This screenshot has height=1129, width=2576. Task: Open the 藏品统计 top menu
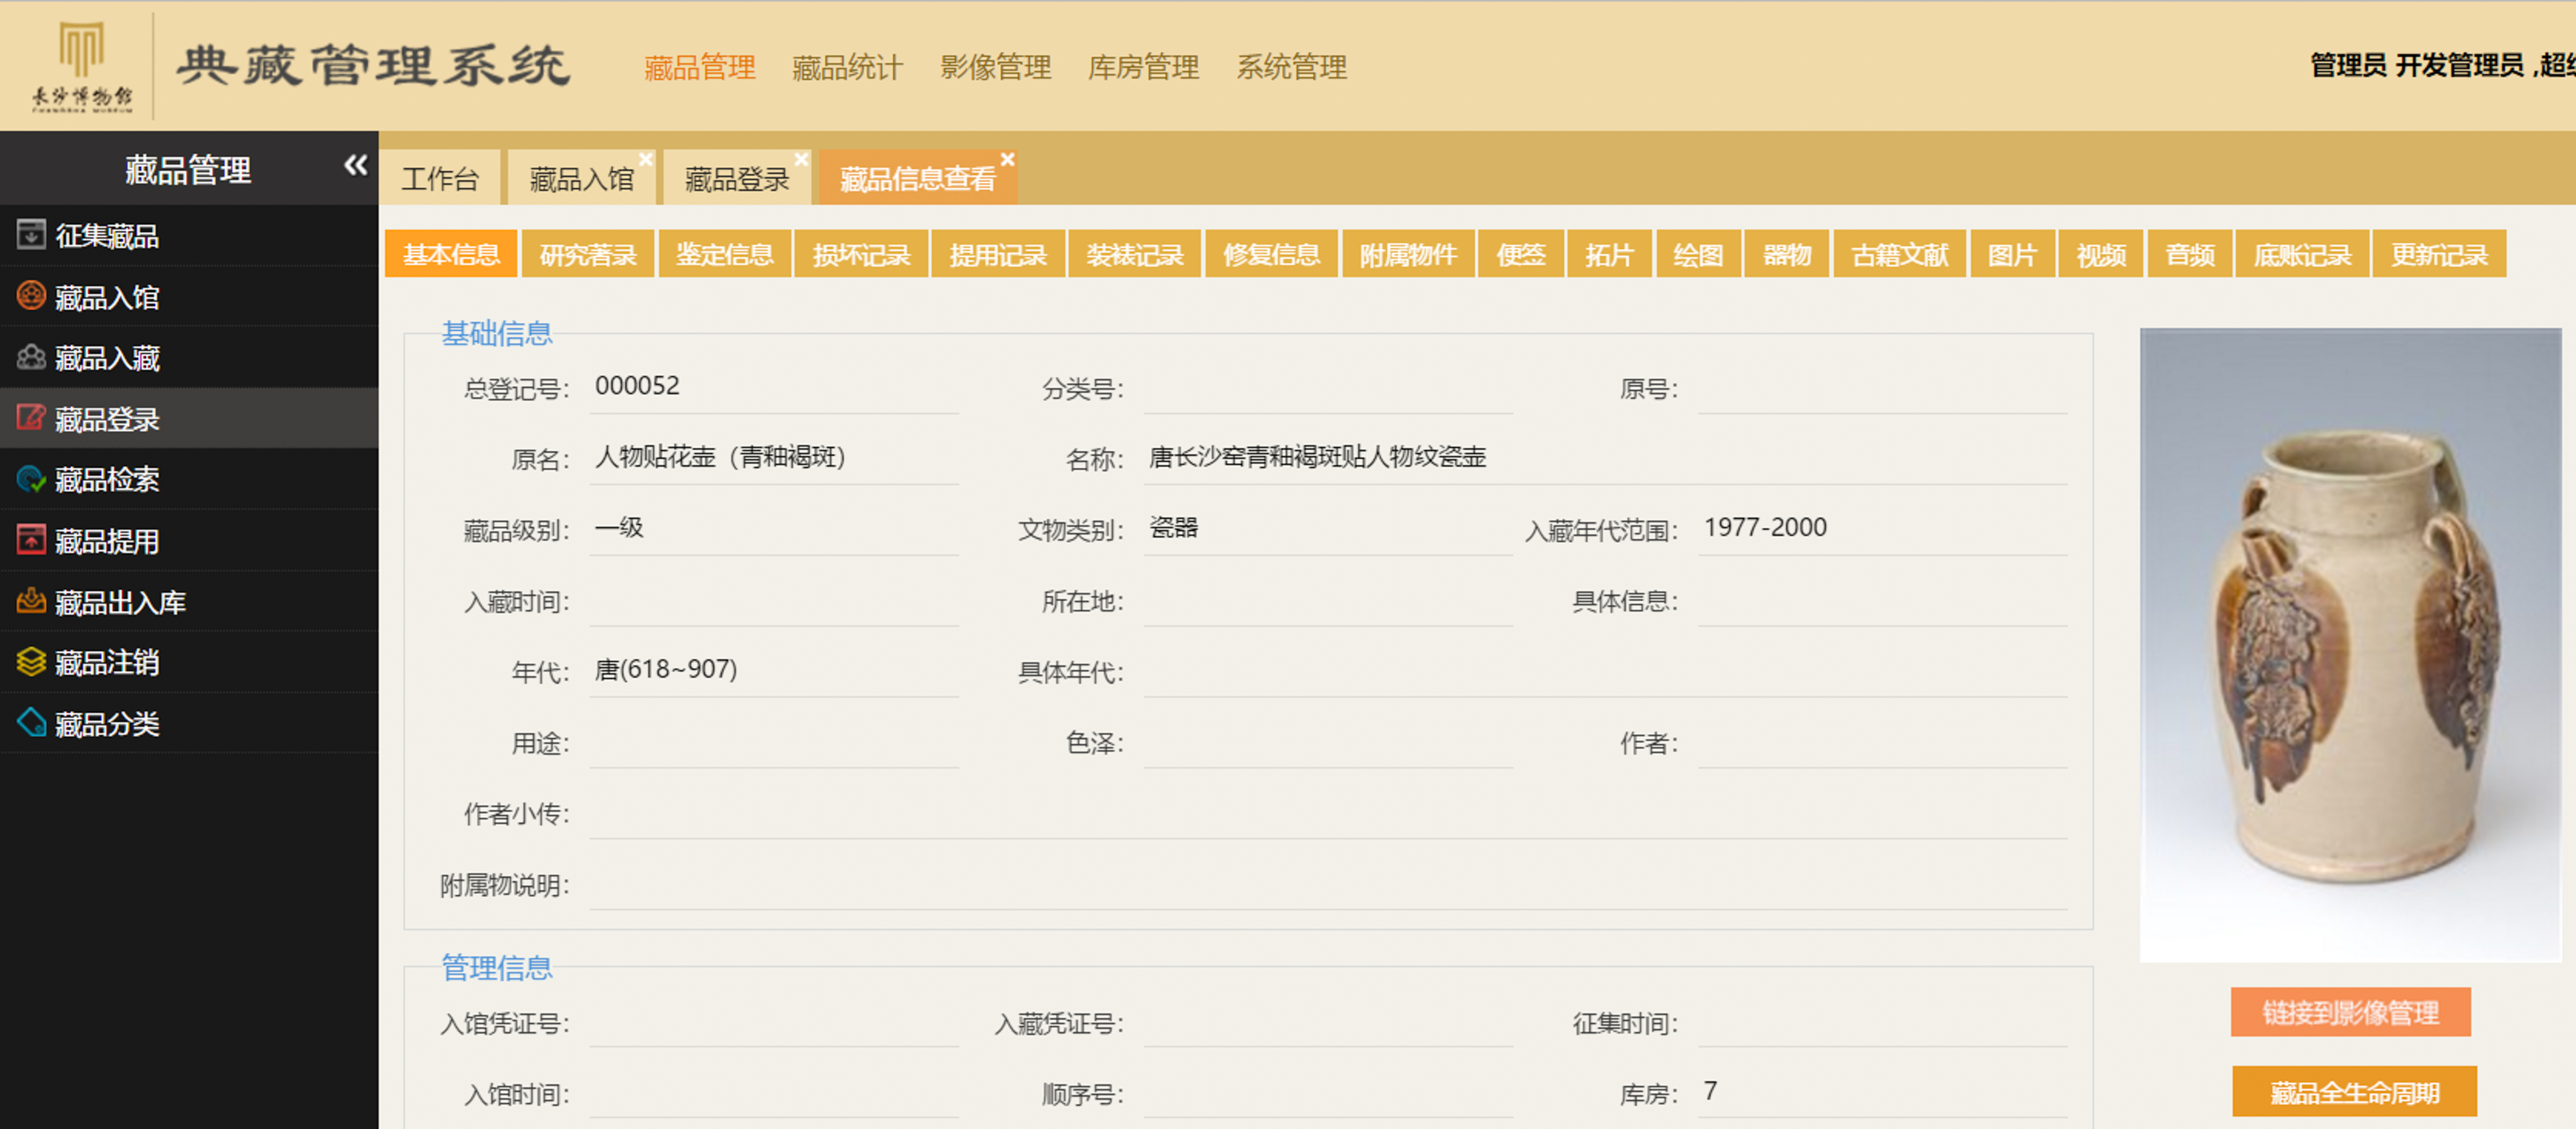pyautogui.click(x=847, y=68)
